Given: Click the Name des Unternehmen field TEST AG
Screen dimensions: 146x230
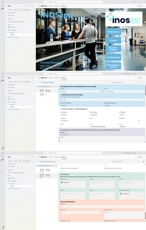Looking at the screenshot, I should pos(80,105).
